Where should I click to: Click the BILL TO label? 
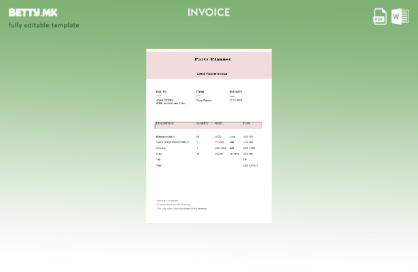[x=161, y=92]
